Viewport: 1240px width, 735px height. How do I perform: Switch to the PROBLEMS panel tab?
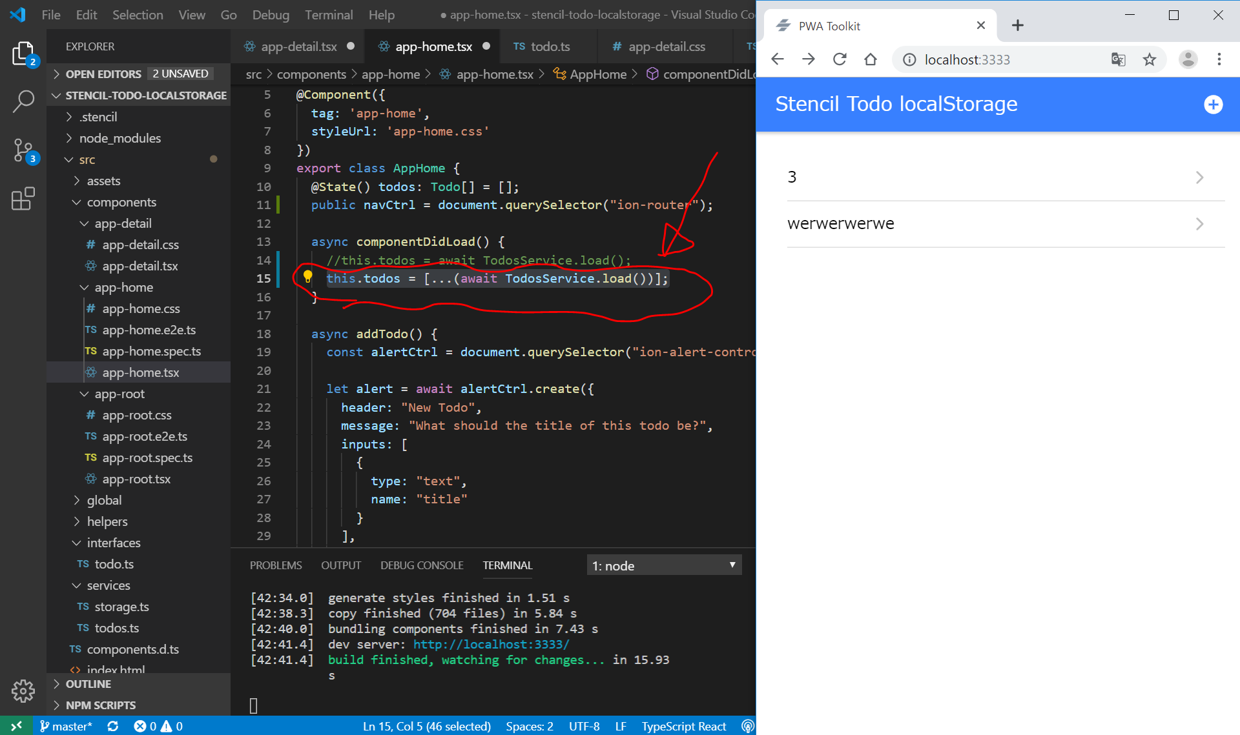click(276, 565)
